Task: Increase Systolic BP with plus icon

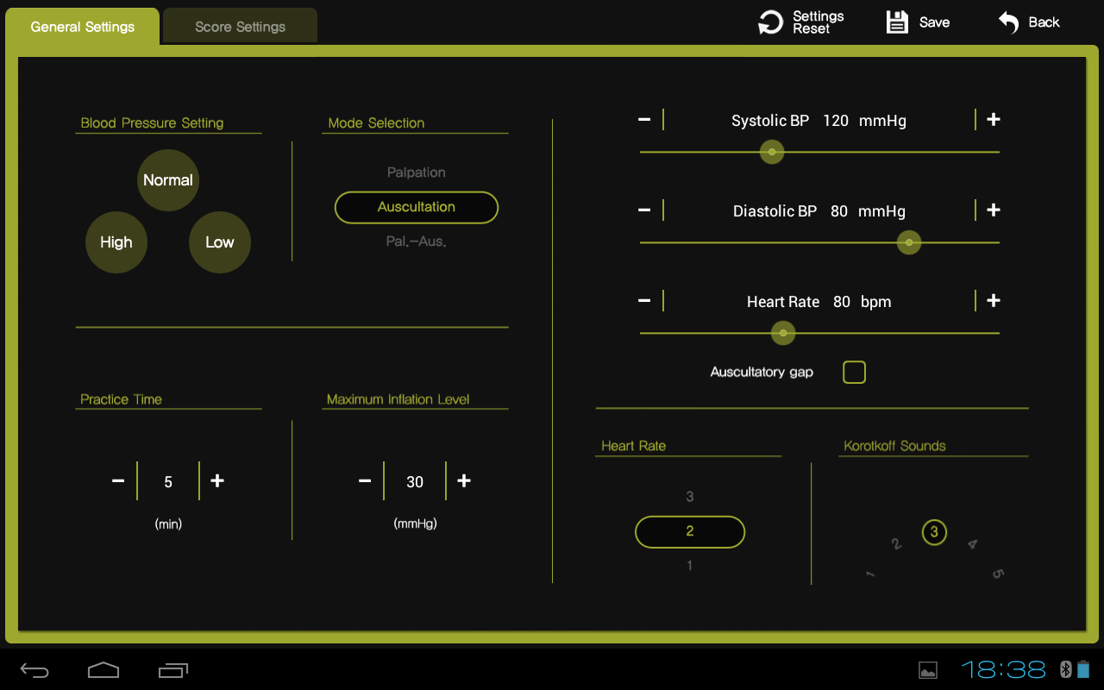Action: (994, 120)
